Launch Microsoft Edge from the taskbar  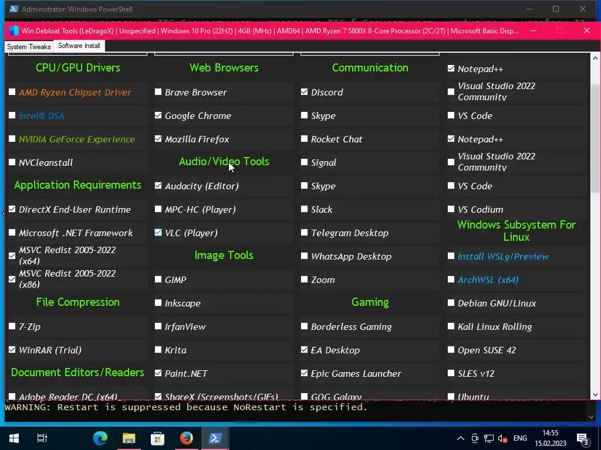[100, 438]
